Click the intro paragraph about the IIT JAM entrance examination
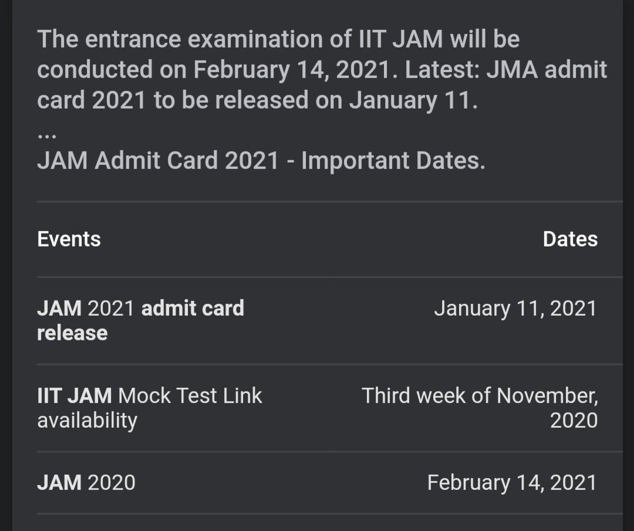Image resolution: width=634 pixels, height=531 pixels. pyautogui.click(x=322, y=70)
